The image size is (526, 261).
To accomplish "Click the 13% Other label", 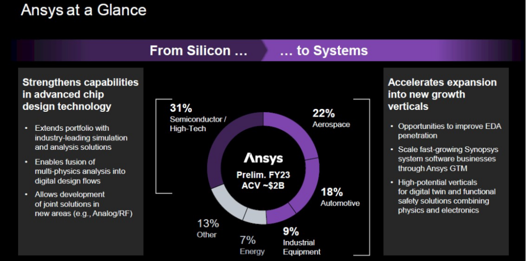I will [208, 229].
